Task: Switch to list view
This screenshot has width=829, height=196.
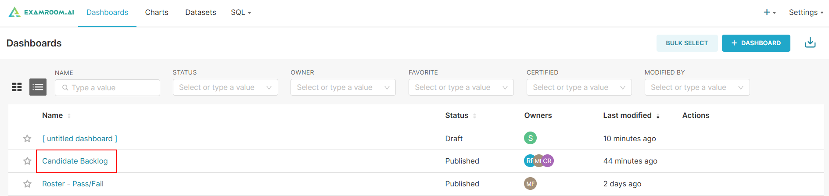Action: 38,87
